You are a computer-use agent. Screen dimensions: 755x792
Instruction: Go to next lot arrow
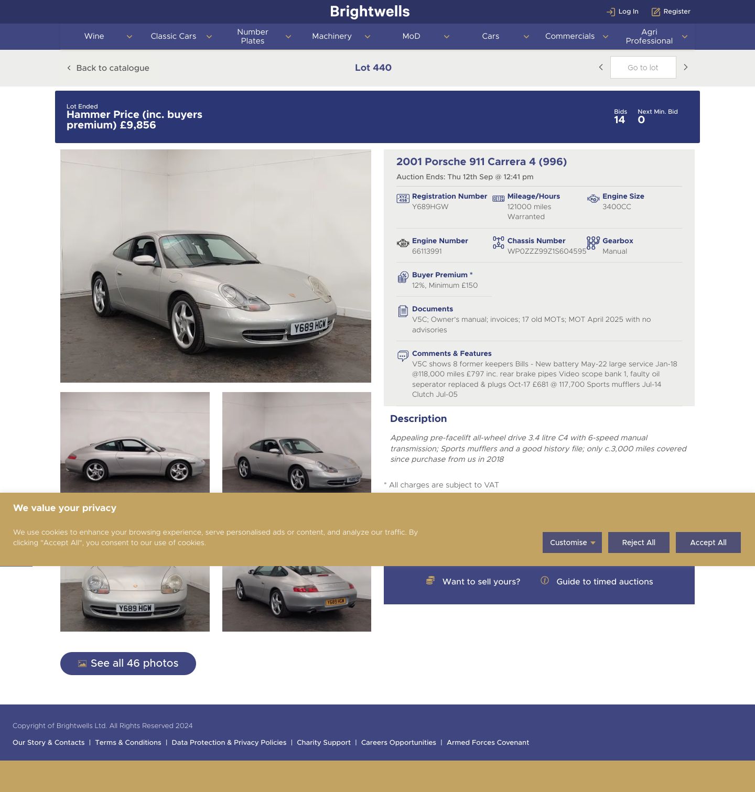(x=685, y=67)
